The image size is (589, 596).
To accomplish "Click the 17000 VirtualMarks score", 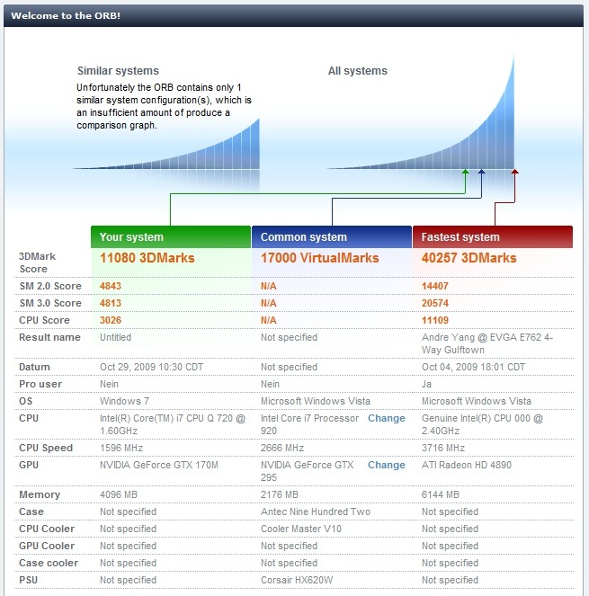I will pyautogui.click(x=320, y=258).
